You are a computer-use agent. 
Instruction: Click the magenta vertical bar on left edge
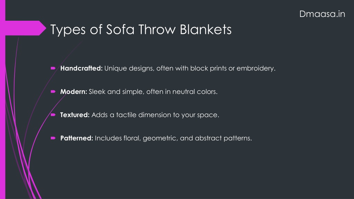[2, 99]
